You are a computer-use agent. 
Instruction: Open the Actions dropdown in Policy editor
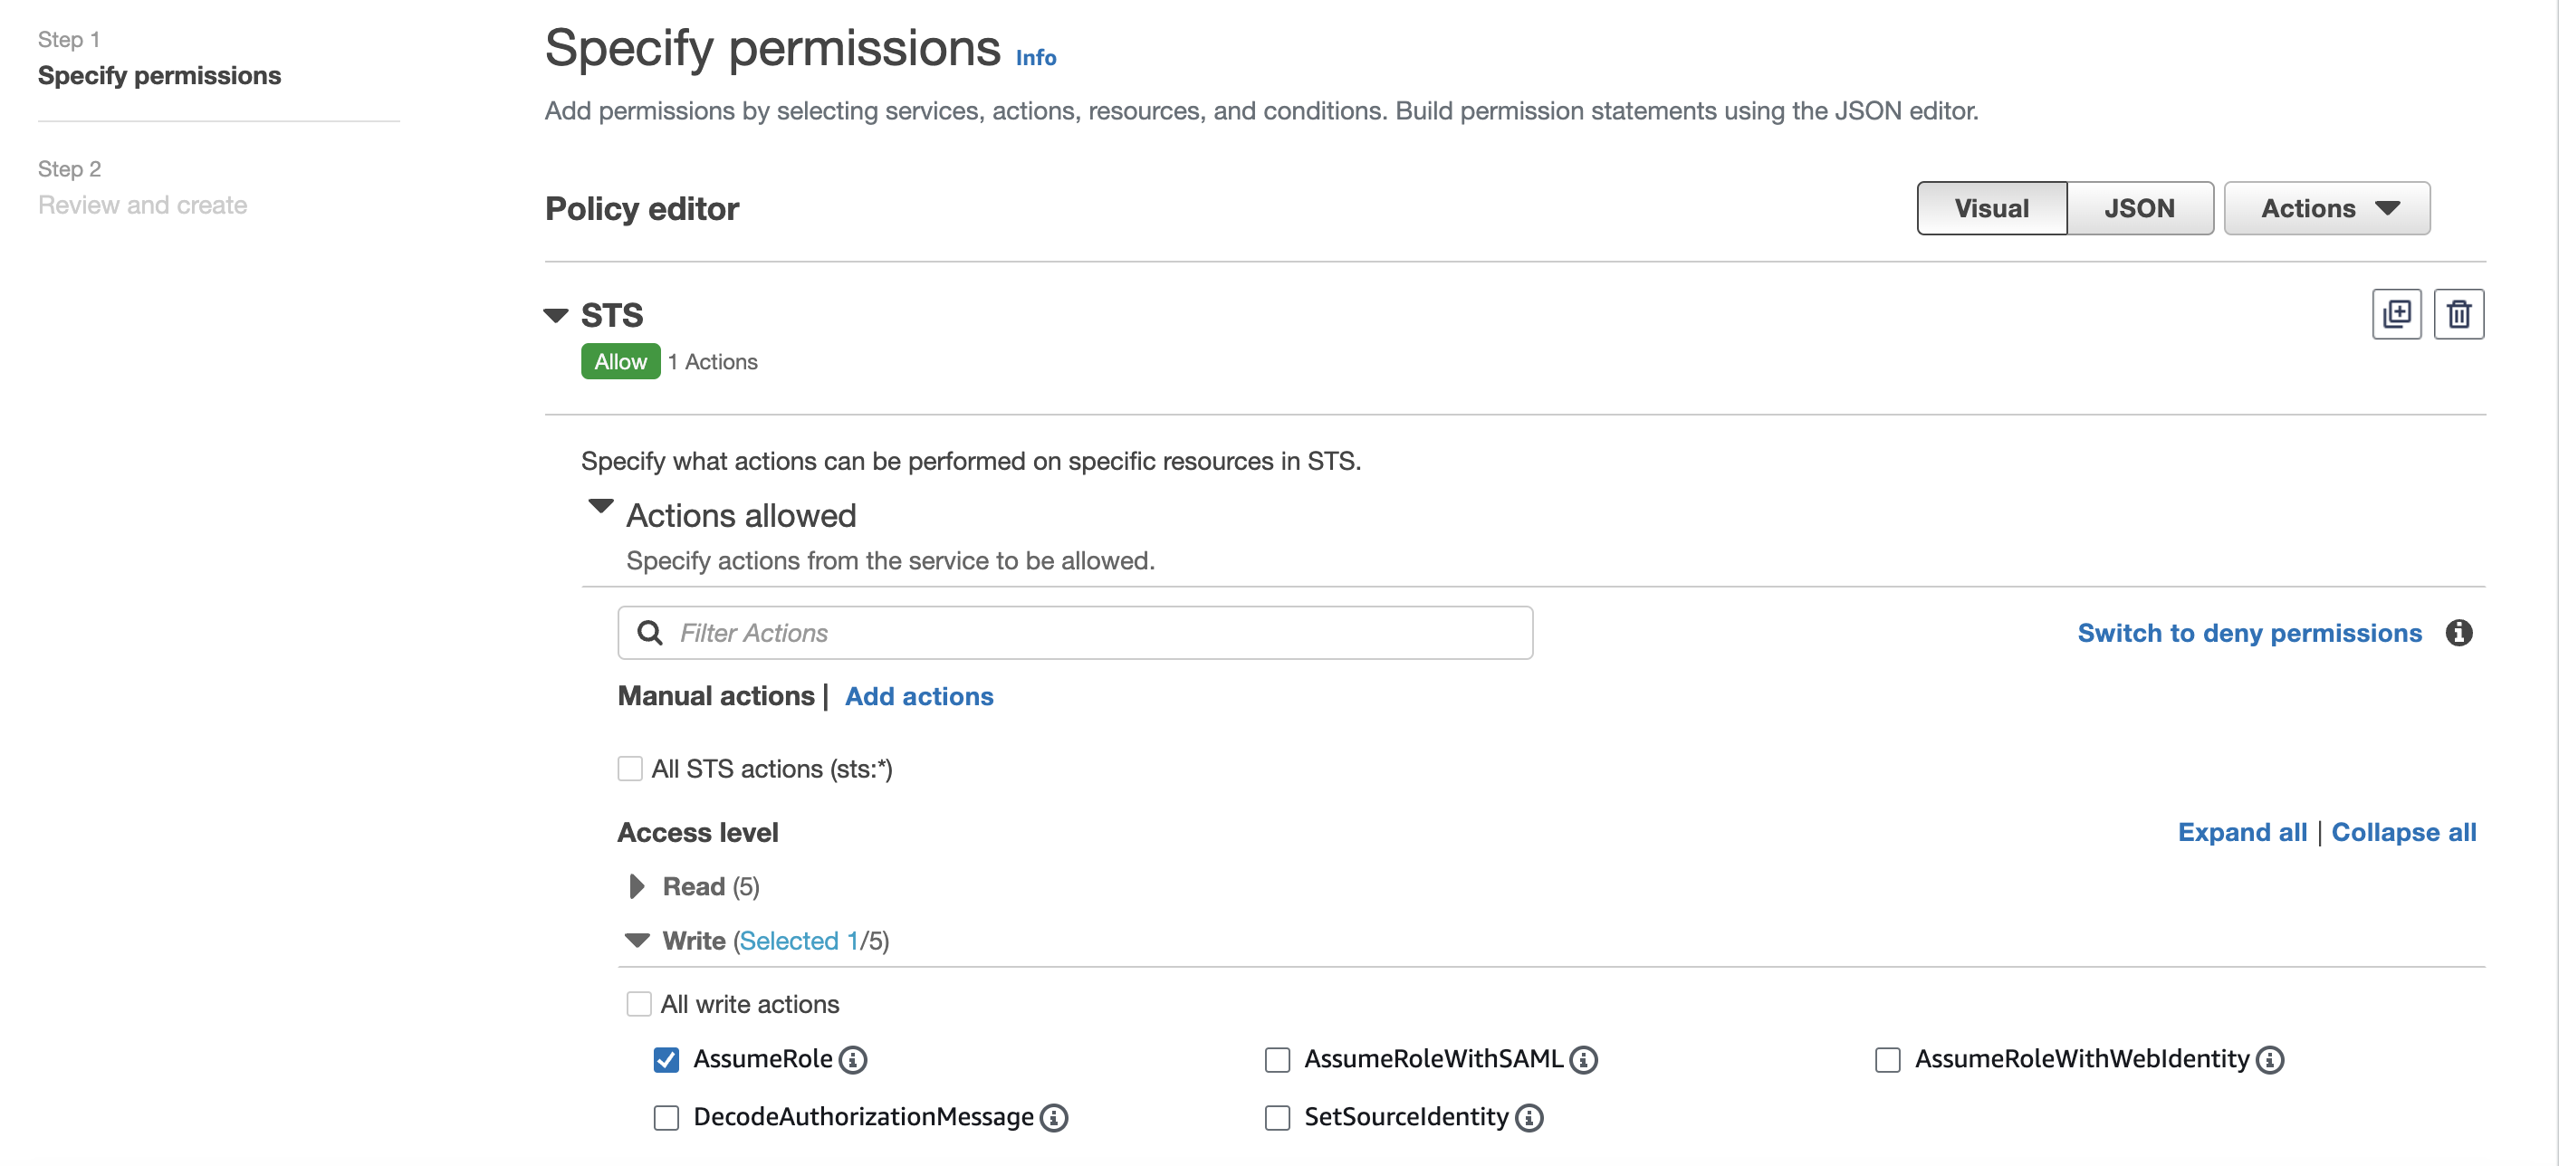tap(2326, 208)
